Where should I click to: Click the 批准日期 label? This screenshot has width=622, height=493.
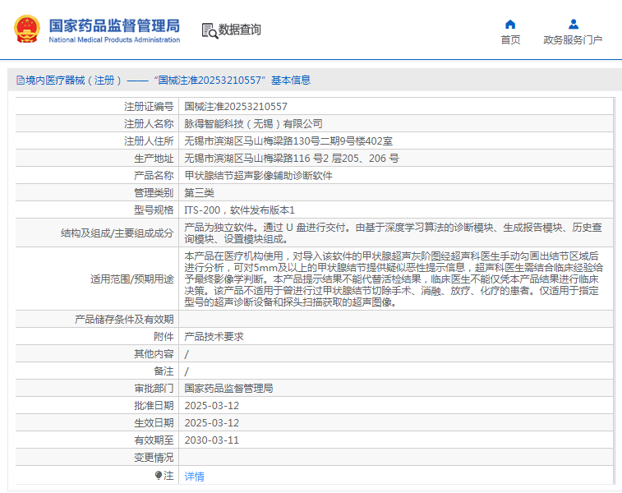[154, 406]
